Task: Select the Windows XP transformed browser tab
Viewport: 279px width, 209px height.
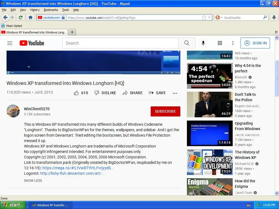Action: click(x=34, y=32)
